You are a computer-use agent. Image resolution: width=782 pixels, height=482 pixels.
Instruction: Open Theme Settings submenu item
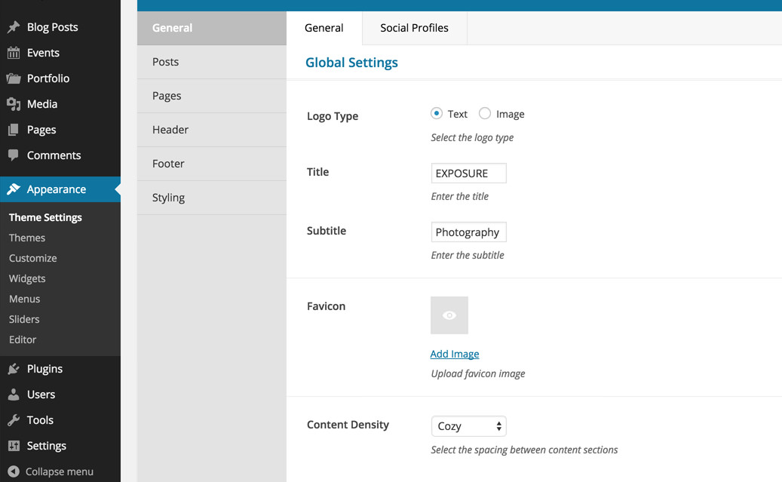pyautogui.click(x=45, y=217)
